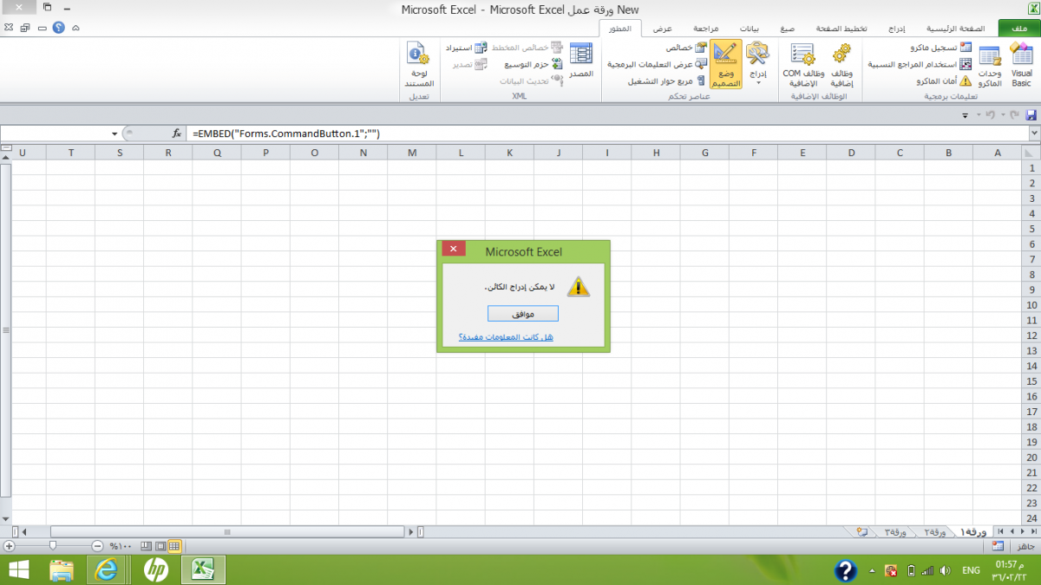Click the Insert Worksheet tab icon
The width and height of the screenshot is (1041, 585).
coord(861,531)
